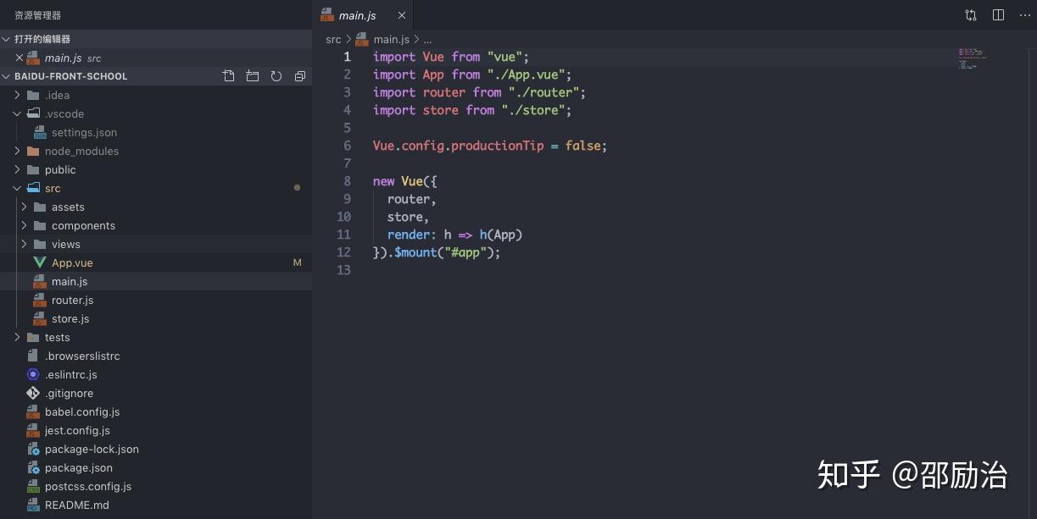Split the editor to the right
The height and width of the screenshot is (519, 1037).
point(998,15)
